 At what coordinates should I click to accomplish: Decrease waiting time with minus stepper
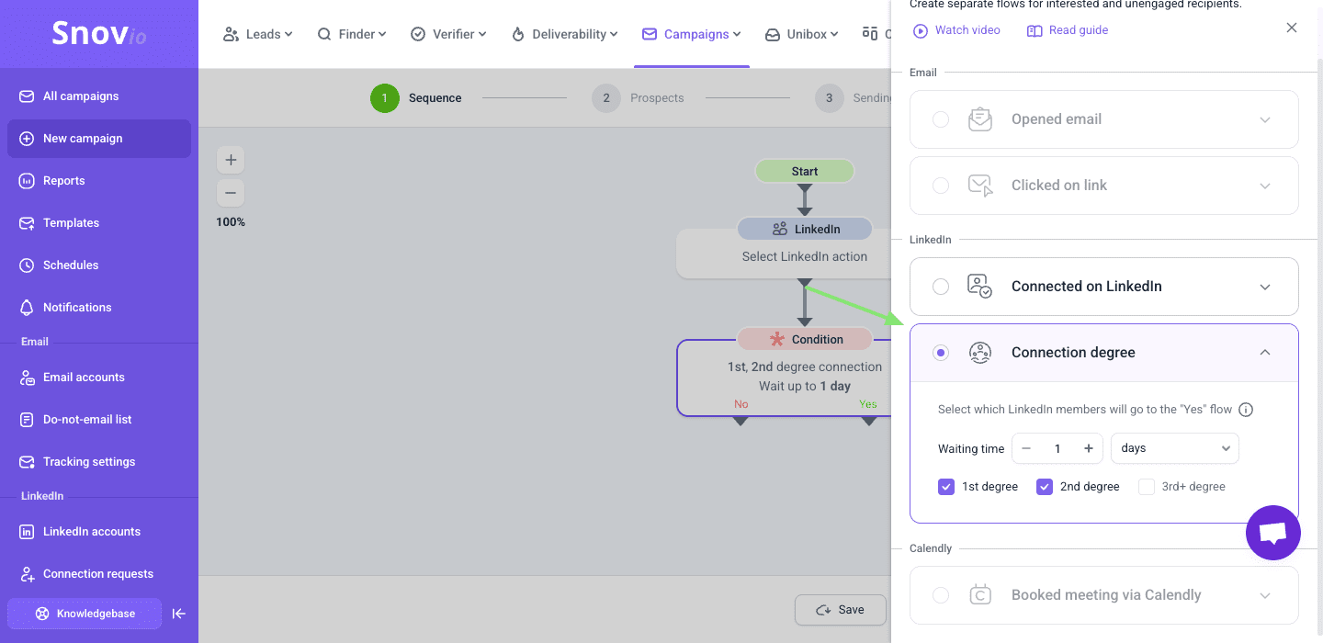coord(1026,448)
